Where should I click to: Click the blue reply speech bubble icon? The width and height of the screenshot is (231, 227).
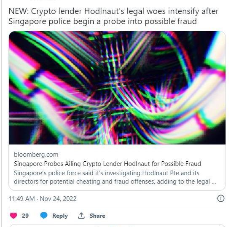(44, 216)
